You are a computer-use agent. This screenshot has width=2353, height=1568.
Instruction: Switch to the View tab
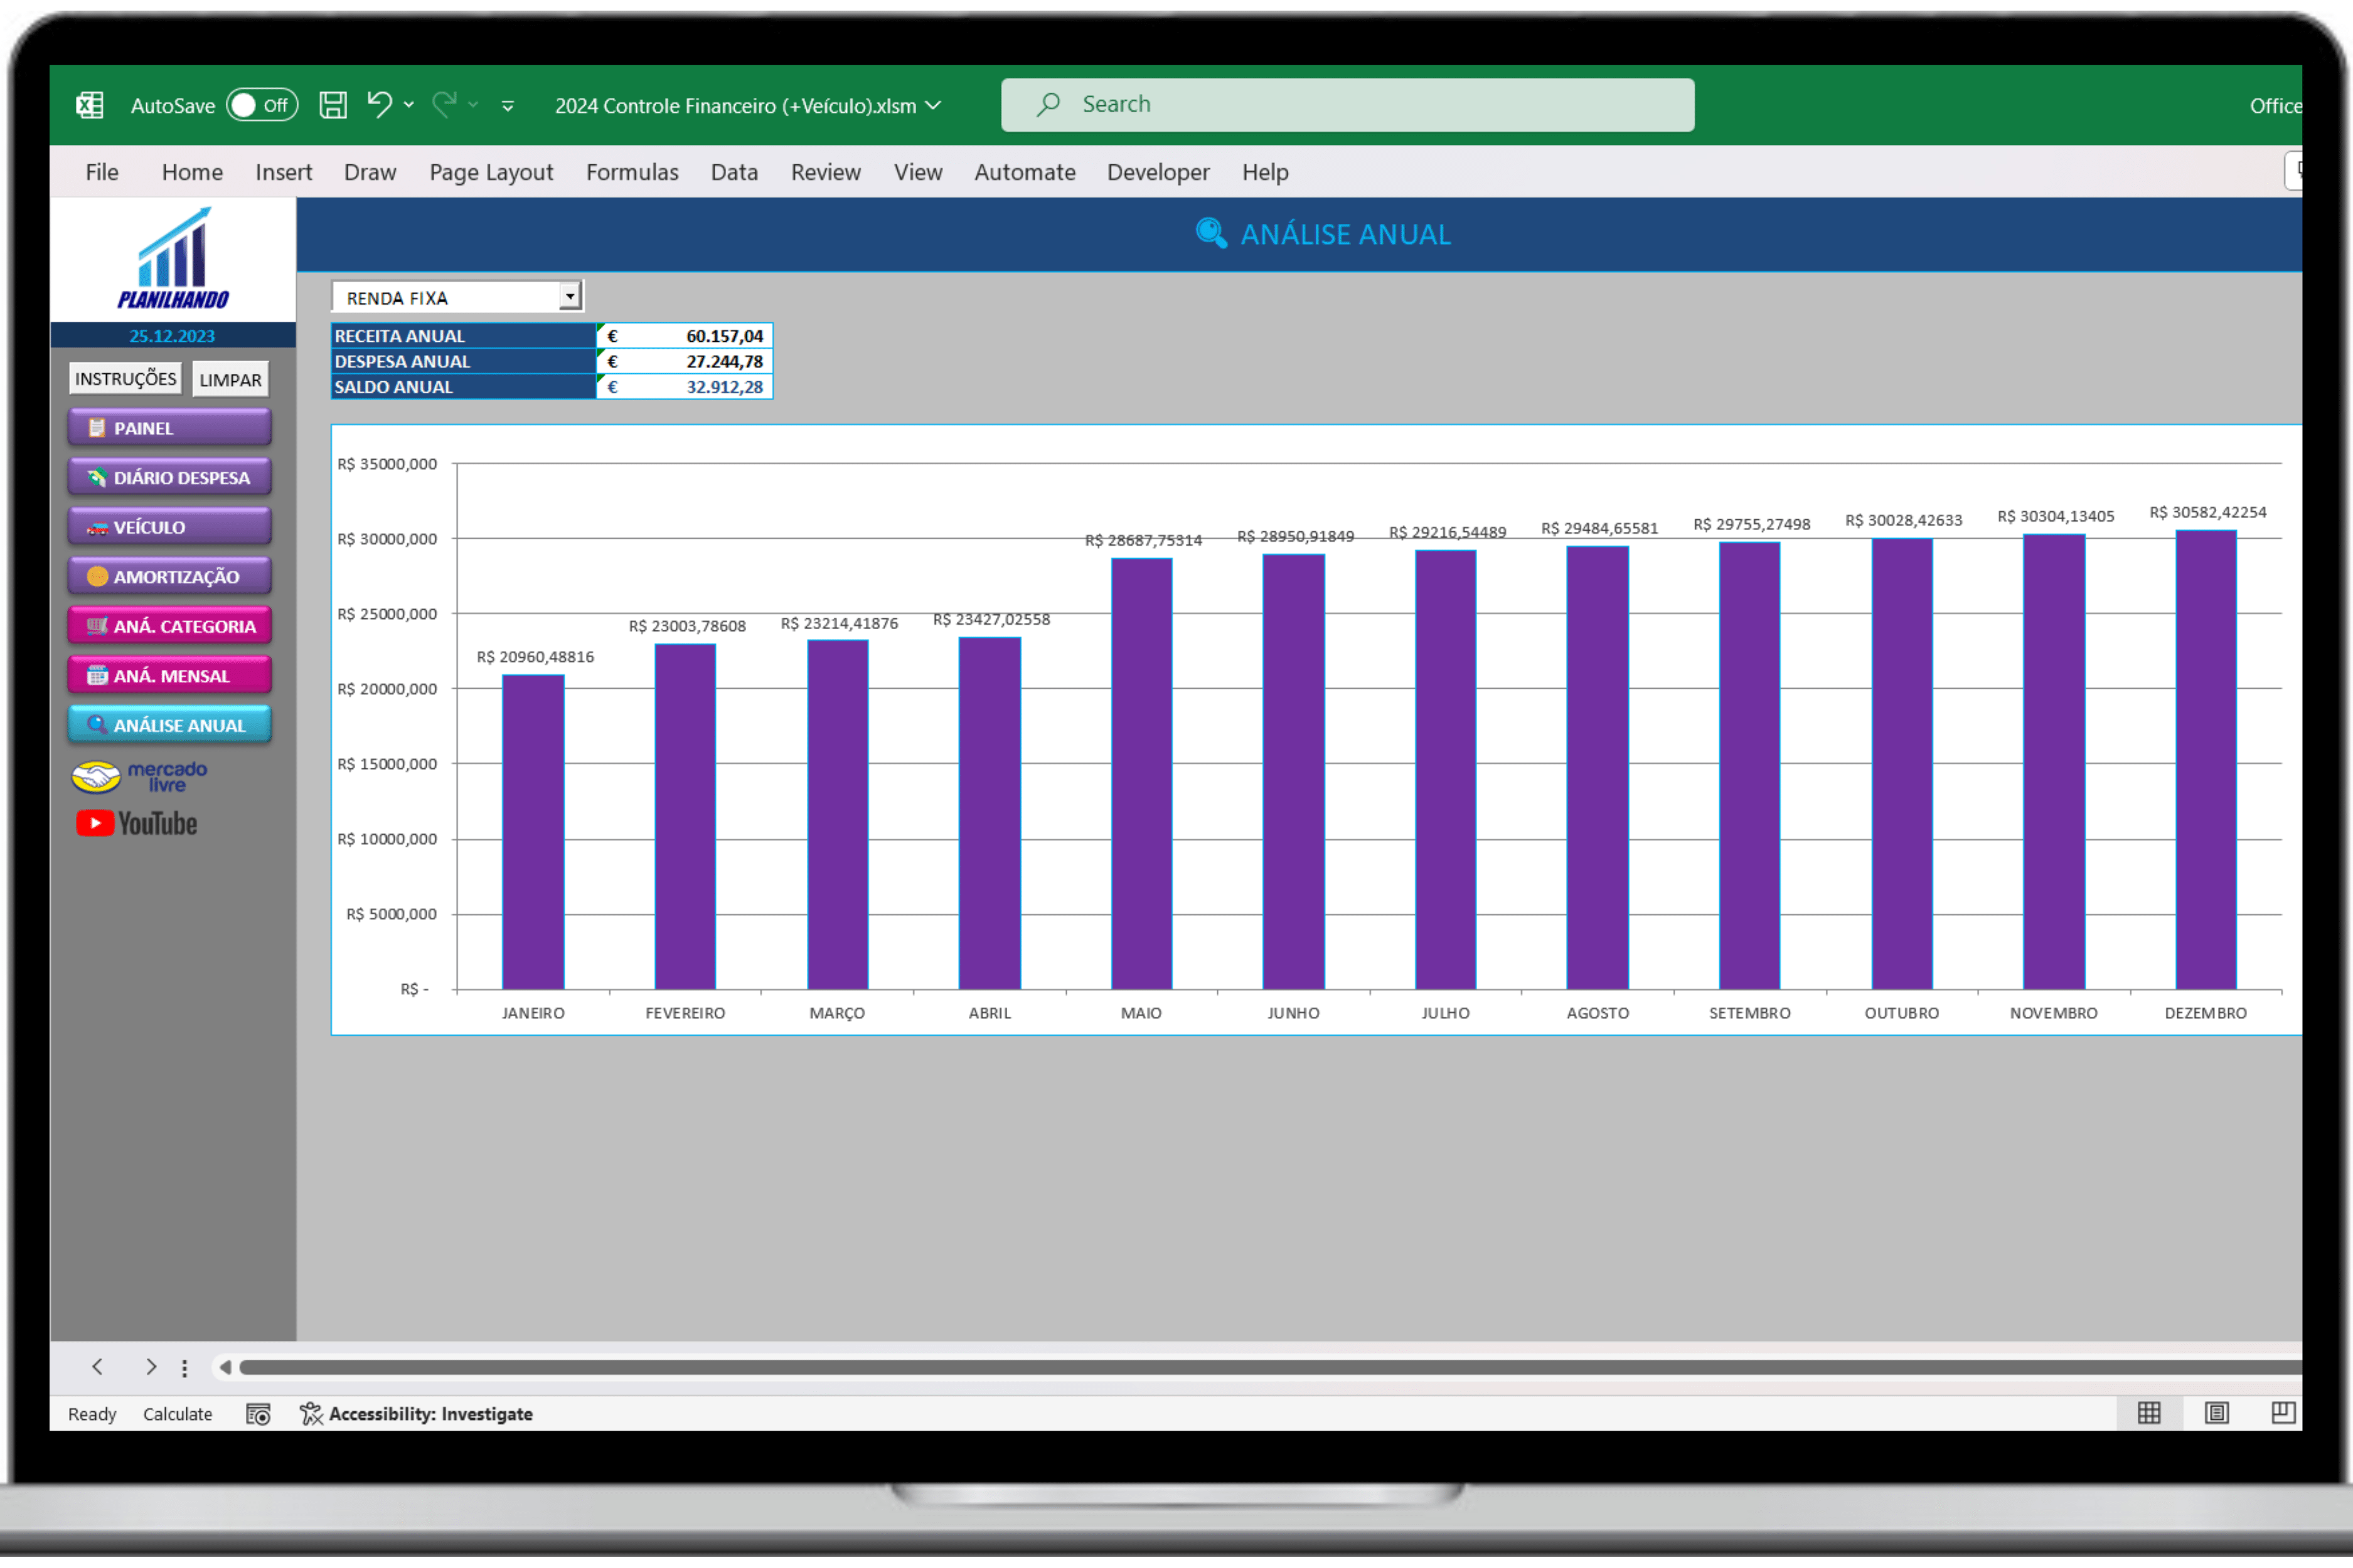click(x=919, y=172)
